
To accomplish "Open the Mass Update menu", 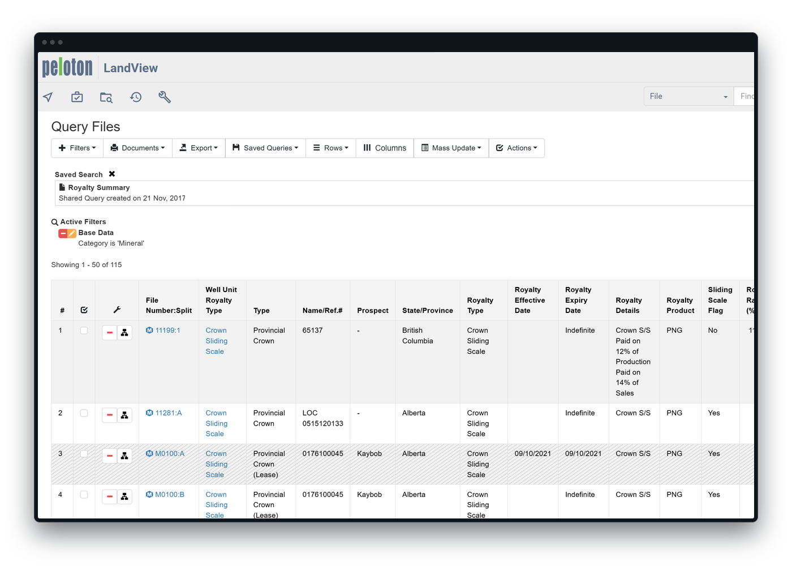I will (451, 148).
